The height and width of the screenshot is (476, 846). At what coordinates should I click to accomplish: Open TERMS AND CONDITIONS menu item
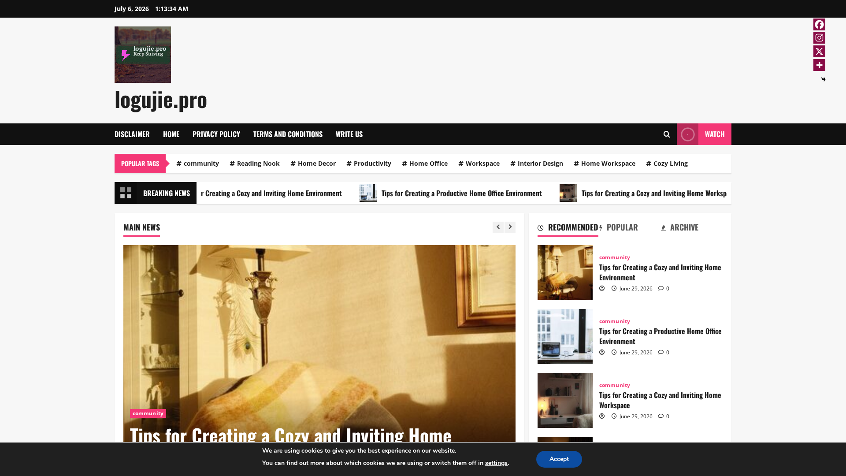pos(288,134)
